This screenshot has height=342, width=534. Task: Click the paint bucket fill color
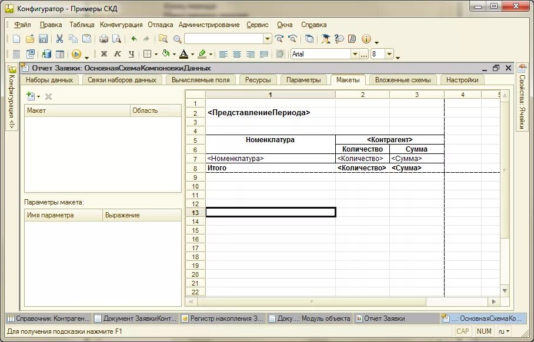click(166, 54)
